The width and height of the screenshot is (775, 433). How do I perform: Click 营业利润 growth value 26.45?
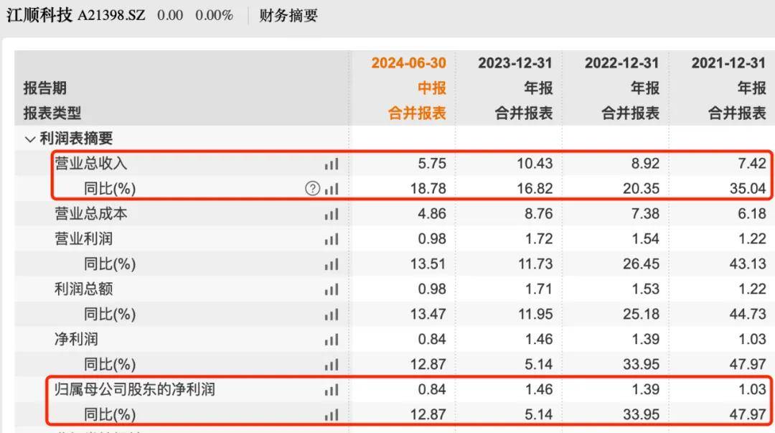click(642, 264)
